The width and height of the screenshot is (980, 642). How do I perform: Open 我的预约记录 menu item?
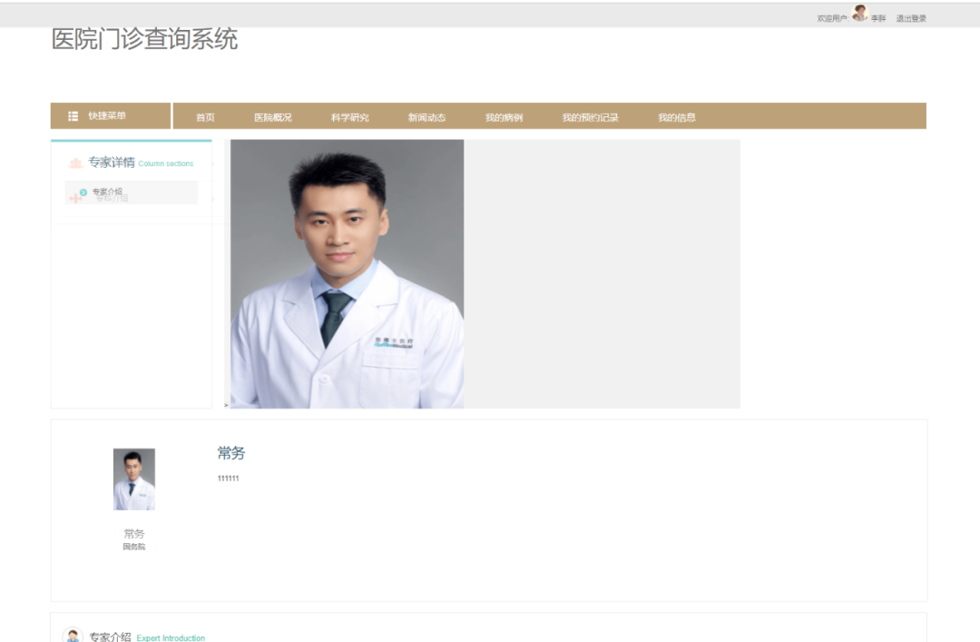point(590,117)
